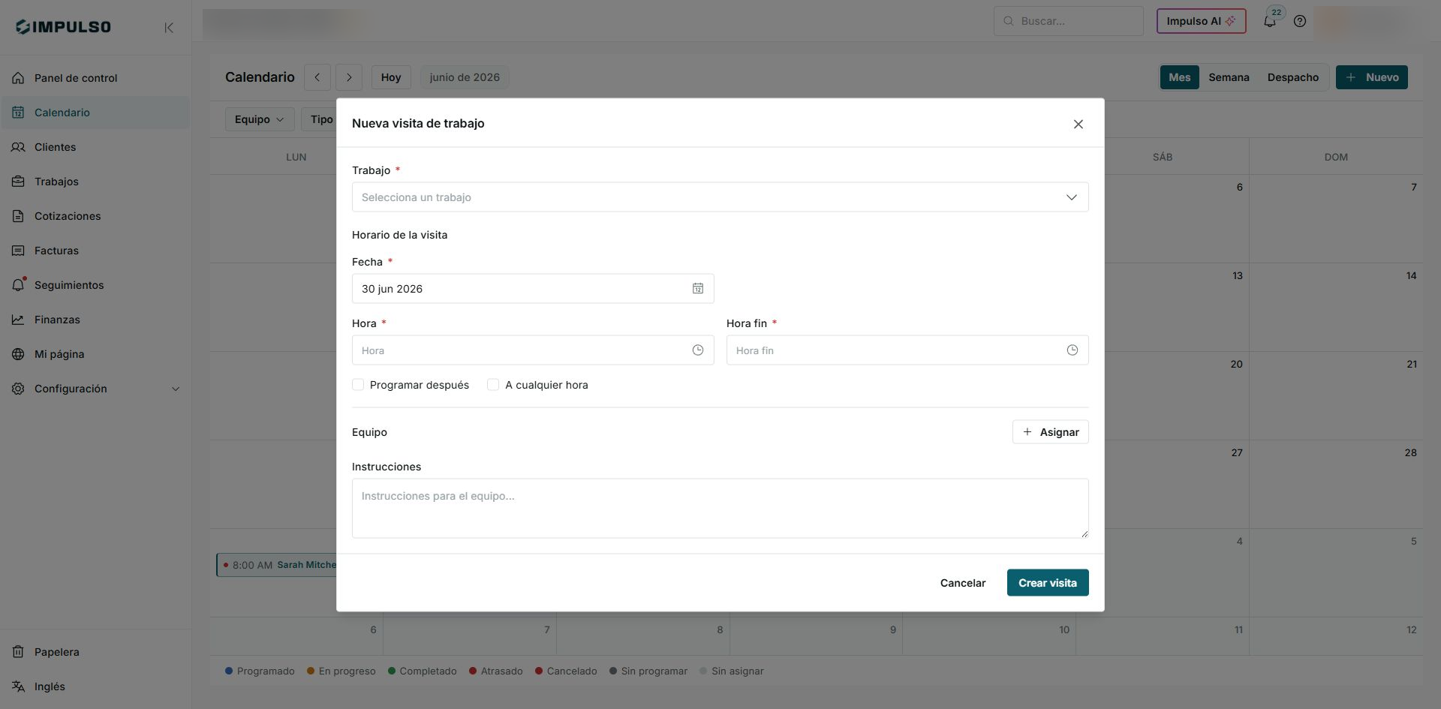1441x709 pixels.
Task: Go to previous month arrow
Action: [x=317, y=77]
